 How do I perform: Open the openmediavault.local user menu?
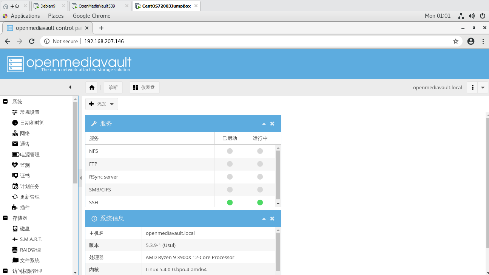point(472,87)
